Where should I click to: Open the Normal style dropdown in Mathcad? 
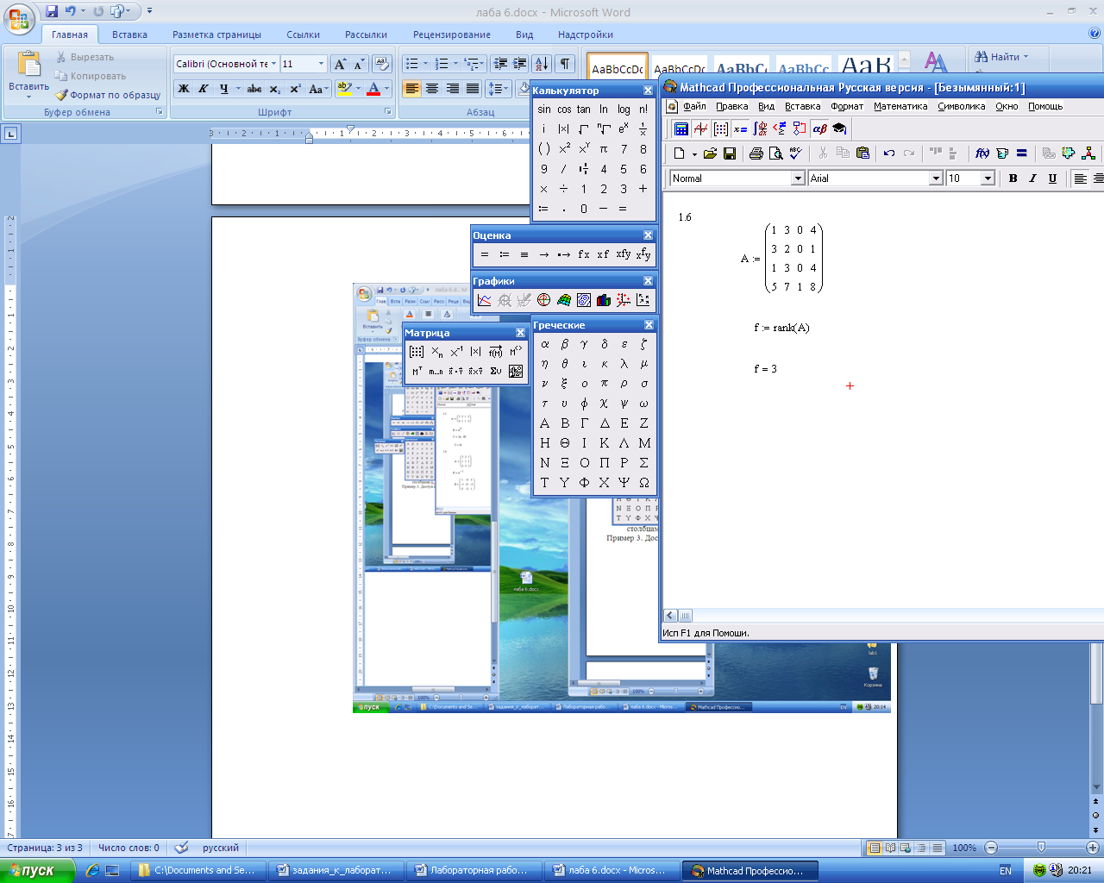tap(798, 178)
